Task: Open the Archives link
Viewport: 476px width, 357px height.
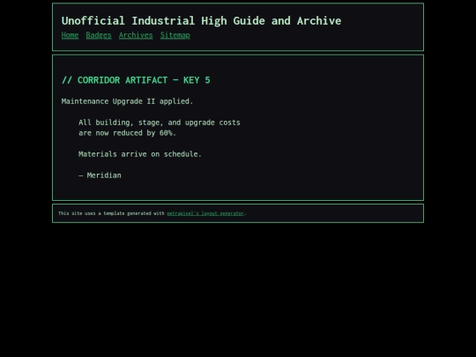Action: [136, 35]
